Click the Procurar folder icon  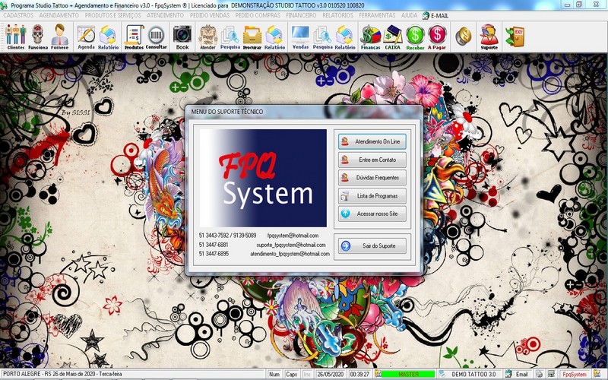(252, 36)
